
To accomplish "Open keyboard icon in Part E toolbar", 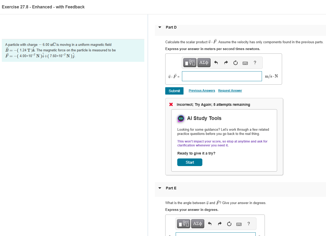I will pos(239,224).
